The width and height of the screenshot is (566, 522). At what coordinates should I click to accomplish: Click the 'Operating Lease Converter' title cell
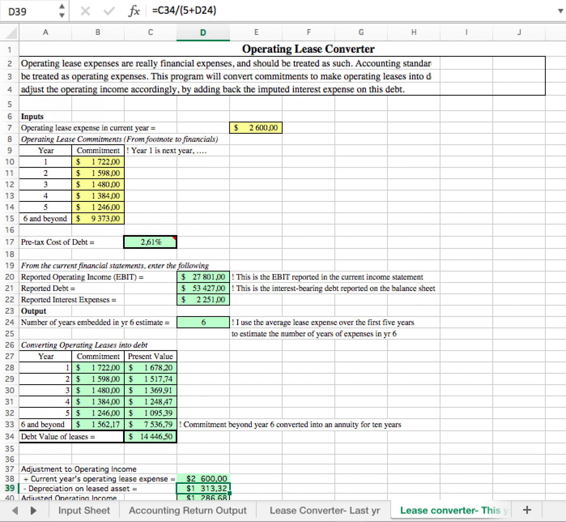coord(308,49)
